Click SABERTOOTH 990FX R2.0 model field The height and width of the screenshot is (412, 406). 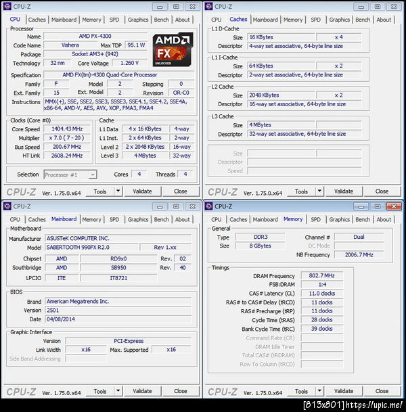(91, 247)
